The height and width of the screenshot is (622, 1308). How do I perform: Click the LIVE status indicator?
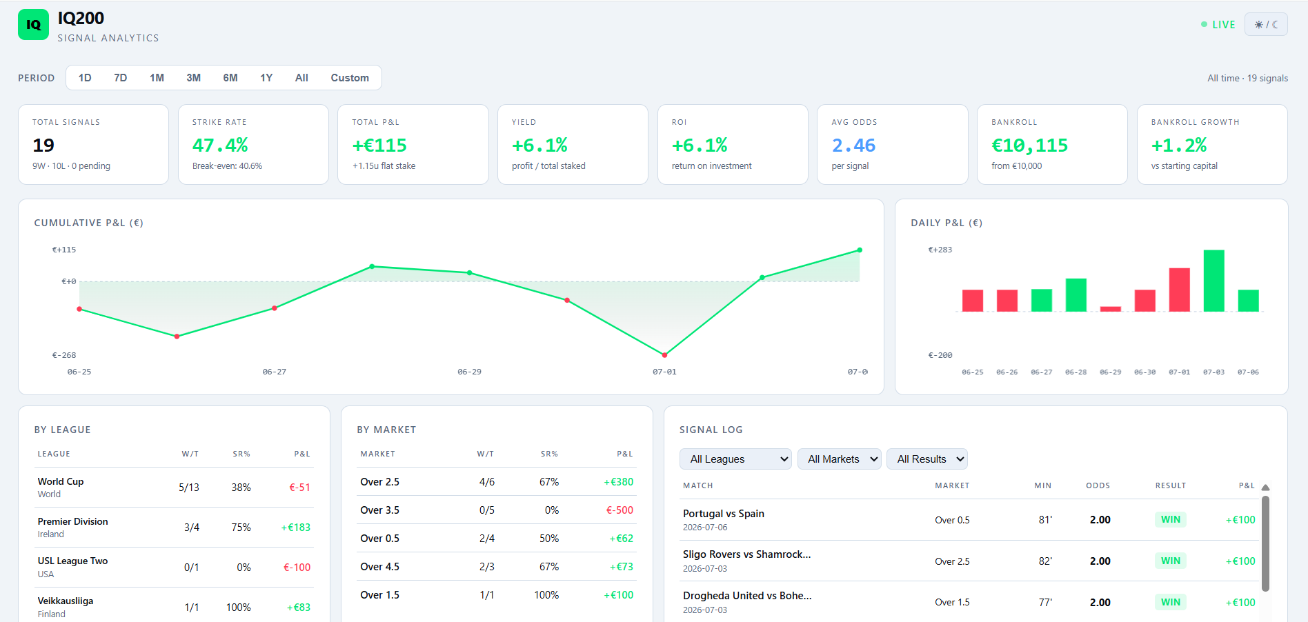coord(1218,25)
